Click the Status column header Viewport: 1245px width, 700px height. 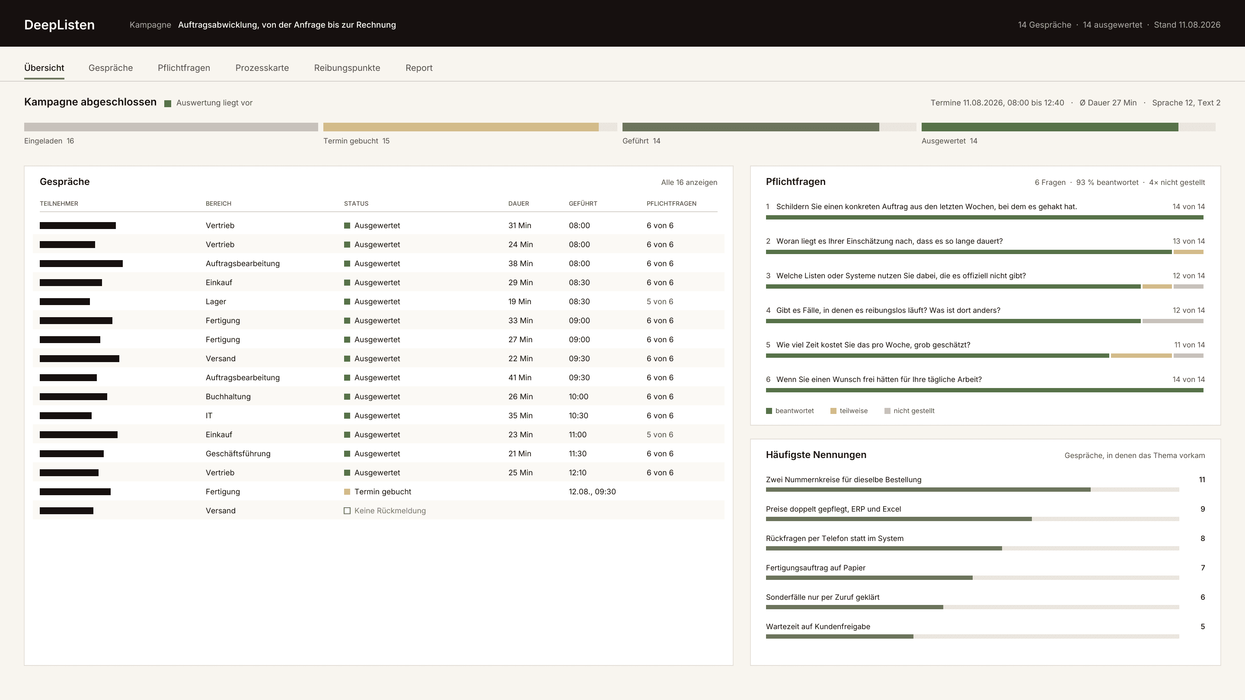pos(356,204)
